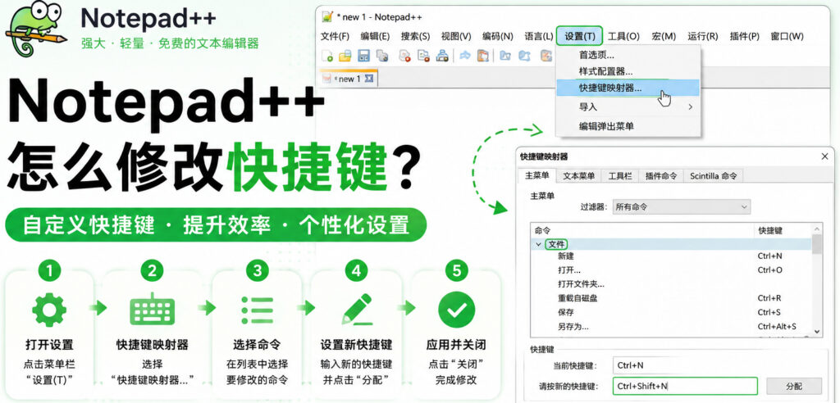
Task: Open the 搜索(S) menu
Action: click(x=415, y=36)
